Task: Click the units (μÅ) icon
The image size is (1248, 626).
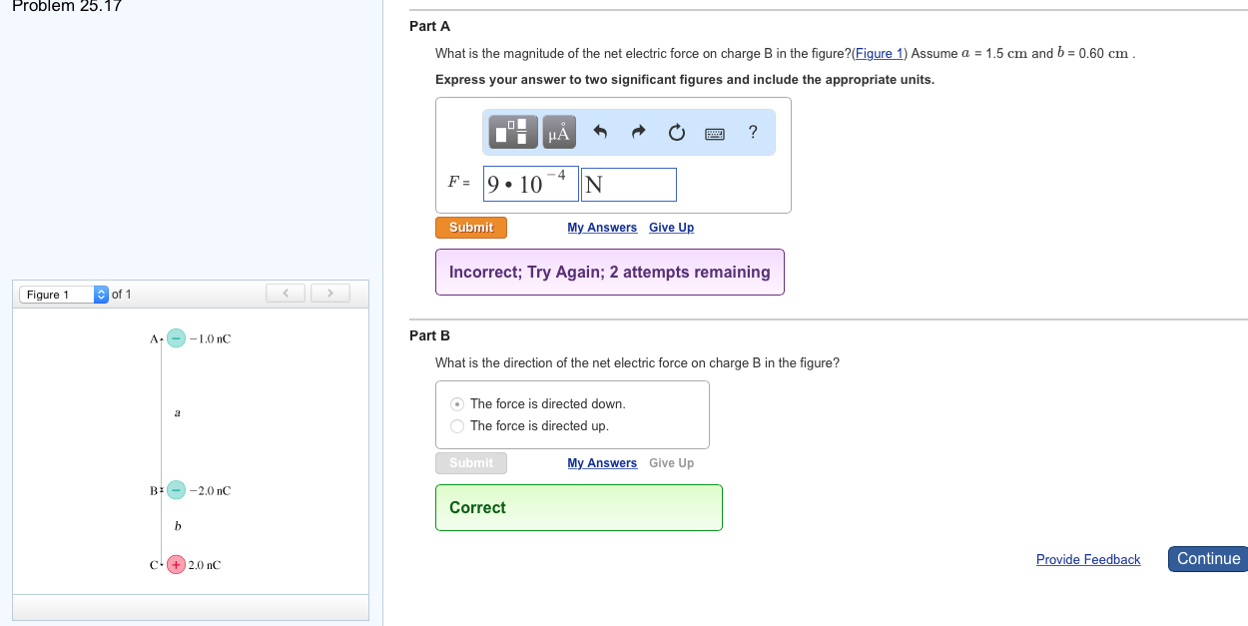Action: point(558,132)
